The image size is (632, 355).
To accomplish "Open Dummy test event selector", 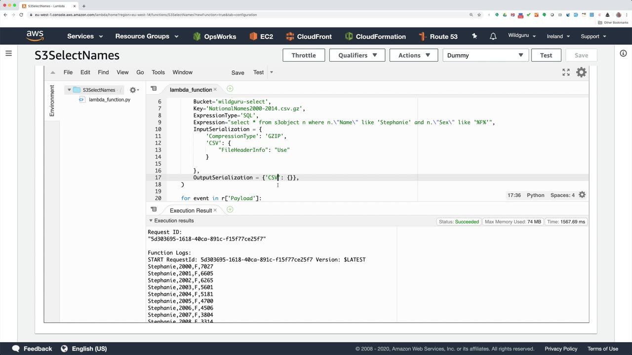I will [x=485, y=55].
